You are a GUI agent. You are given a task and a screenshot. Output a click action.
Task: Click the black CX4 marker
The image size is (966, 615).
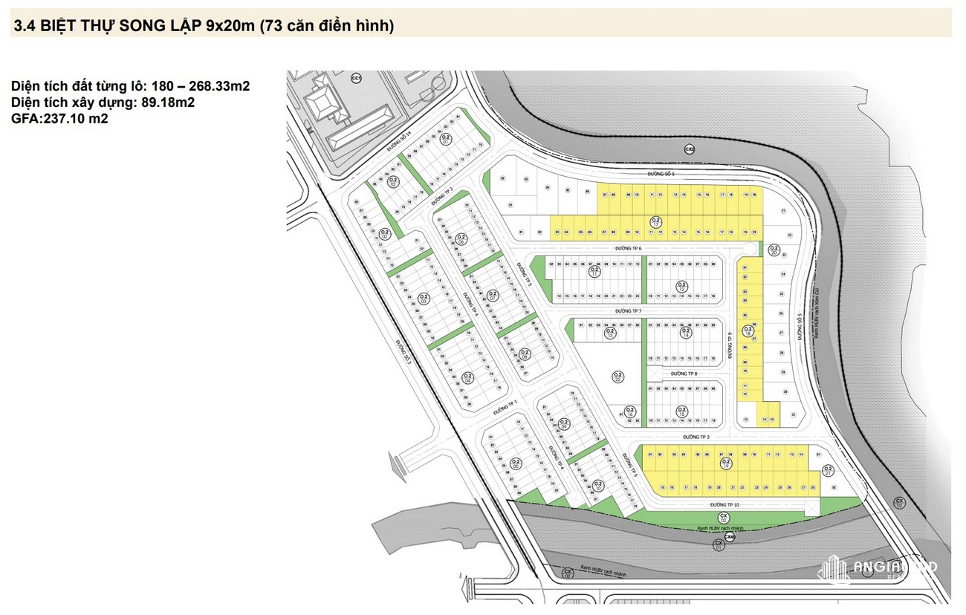[730, 536]
